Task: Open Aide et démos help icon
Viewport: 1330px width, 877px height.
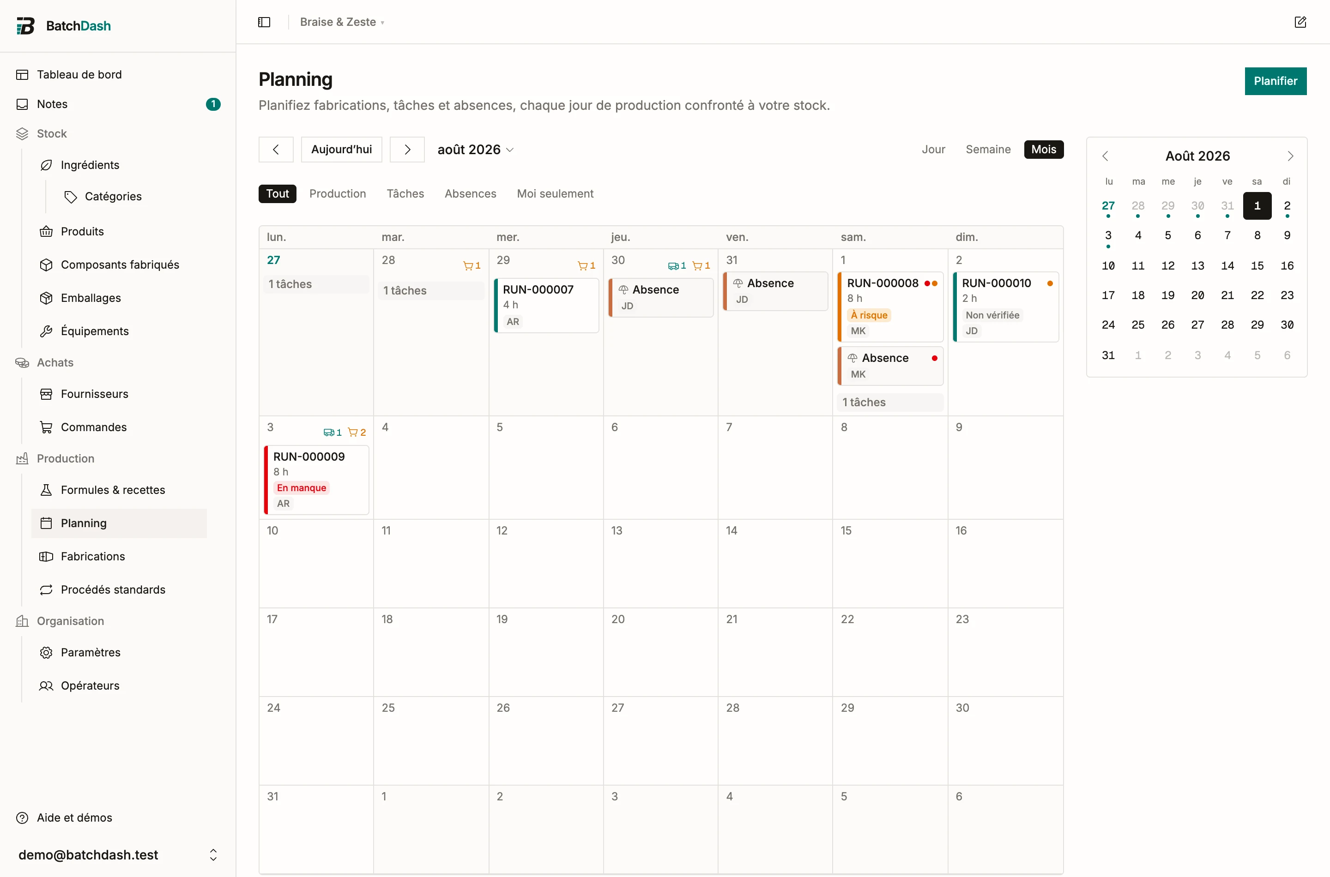Action: click(22, 818)
